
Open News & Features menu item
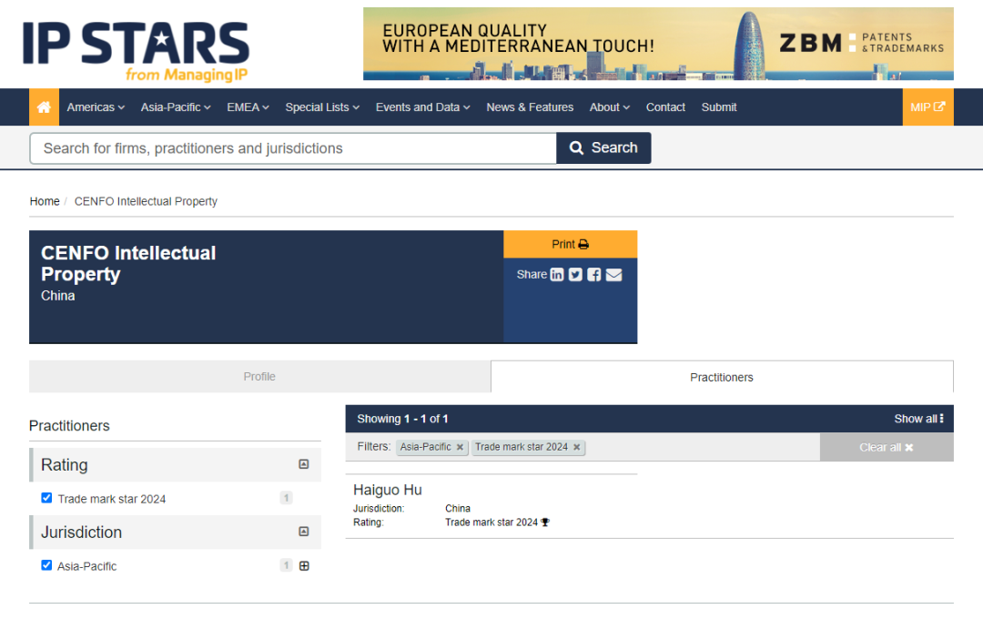click(530, 107)
